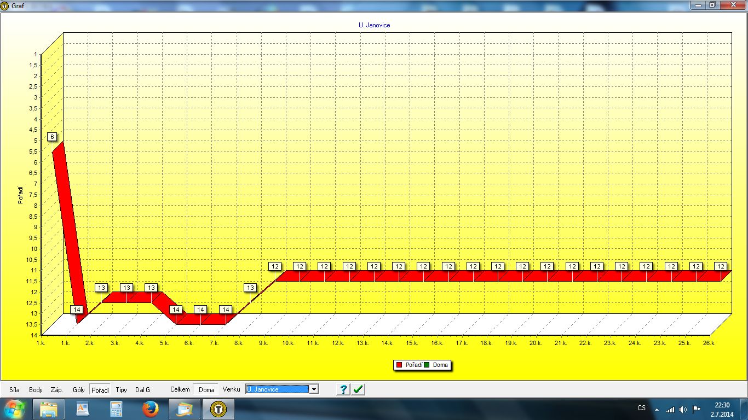Switch to the Góly graph tab

point(78,390)
